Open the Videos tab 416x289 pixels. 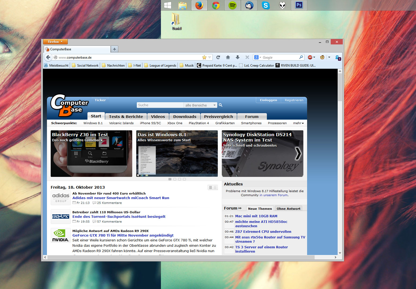click(x=158, y=116)
